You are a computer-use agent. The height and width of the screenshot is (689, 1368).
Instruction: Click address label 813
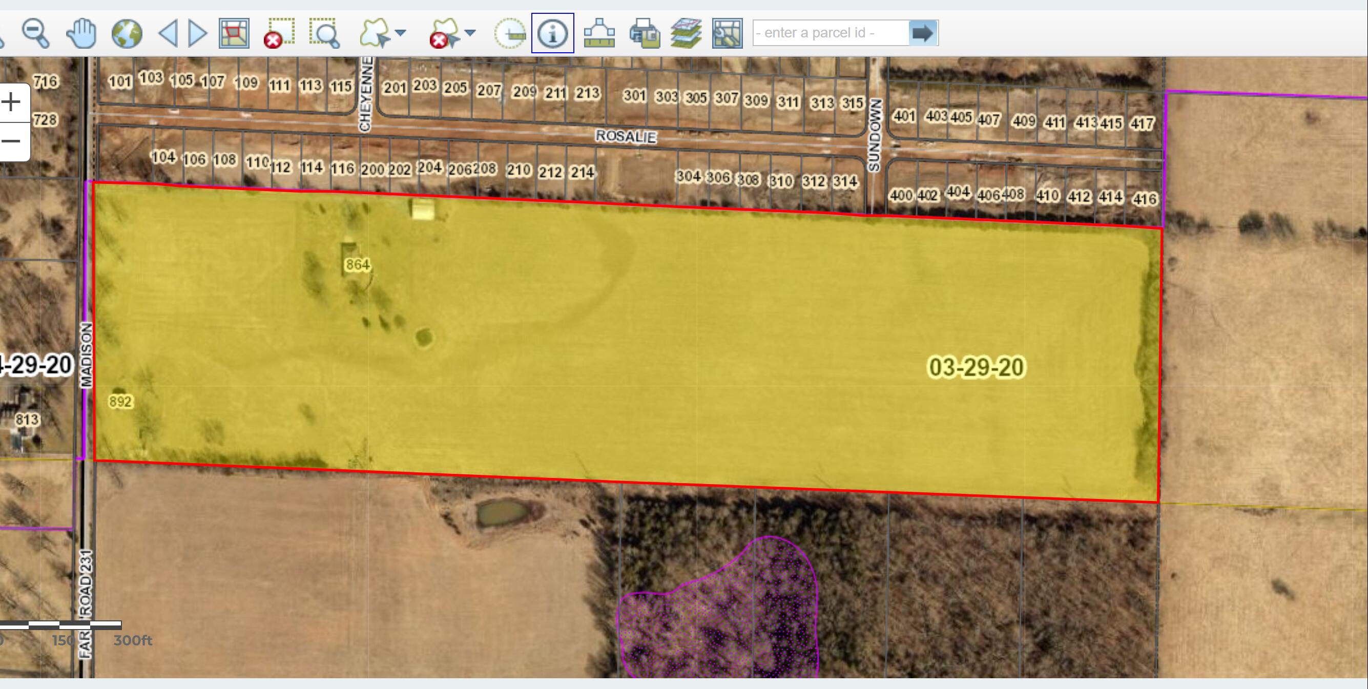pos(27,420)
